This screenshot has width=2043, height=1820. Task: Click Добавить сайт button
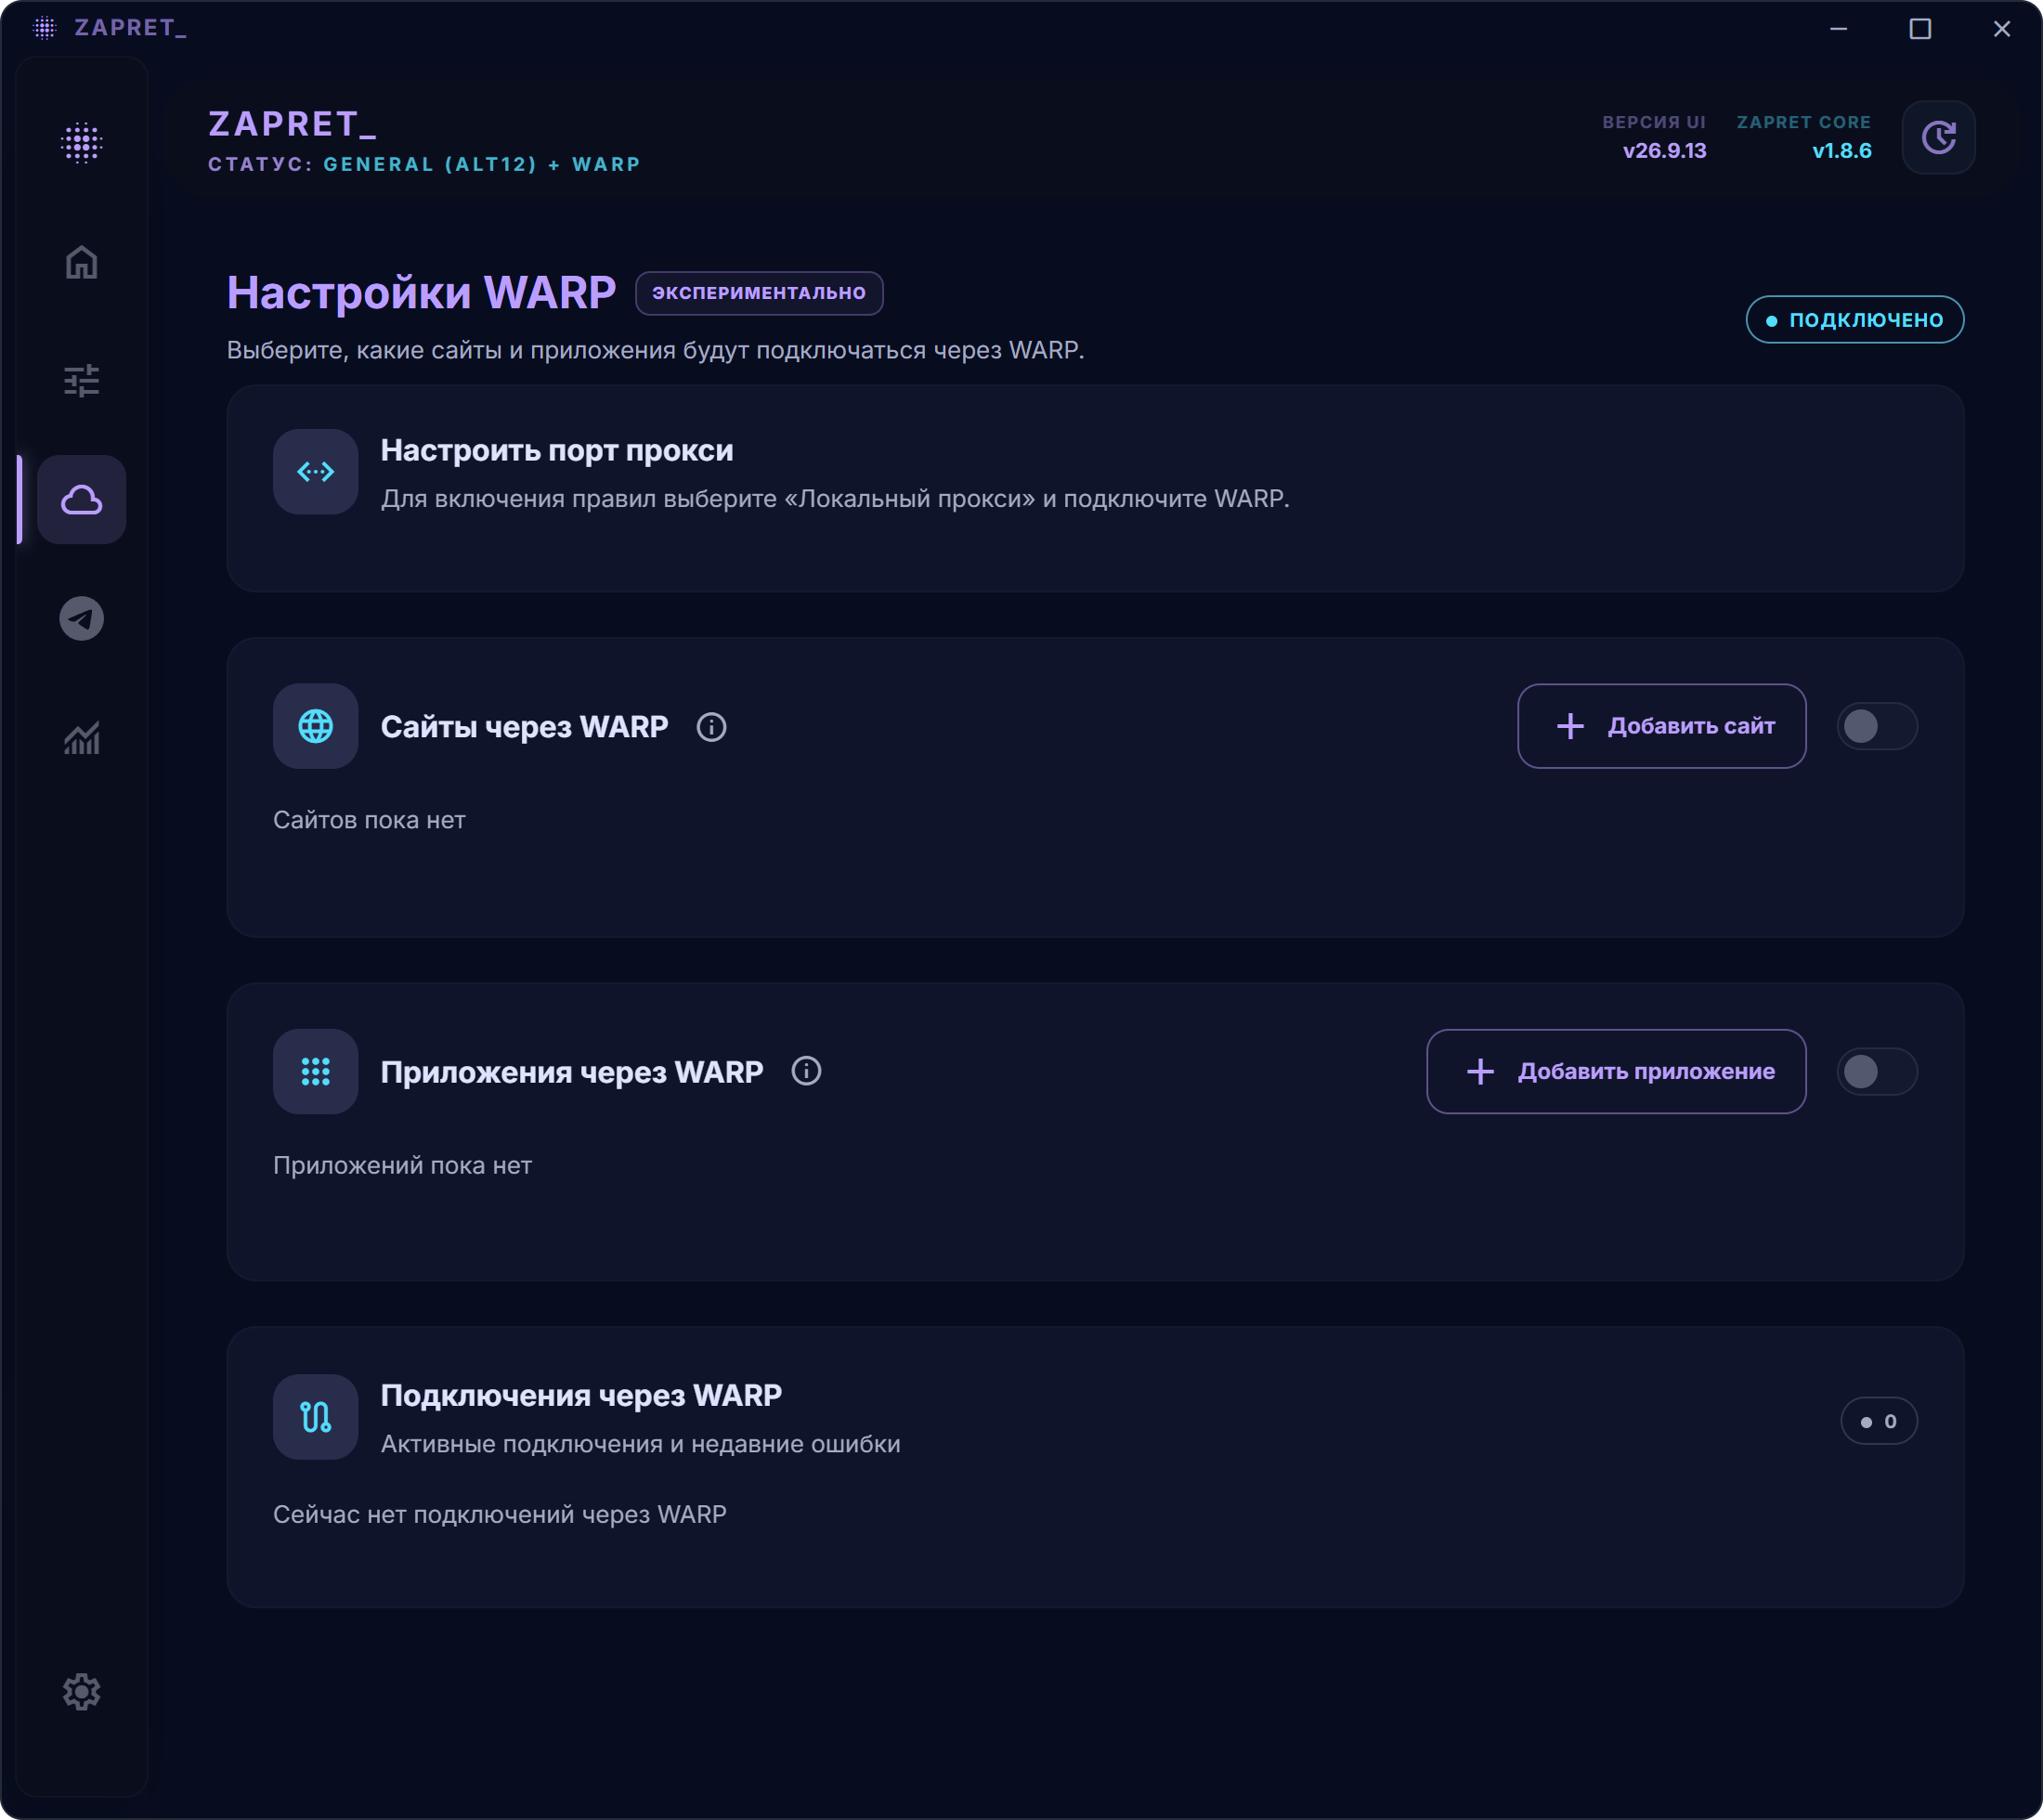tap(1660, 726)
